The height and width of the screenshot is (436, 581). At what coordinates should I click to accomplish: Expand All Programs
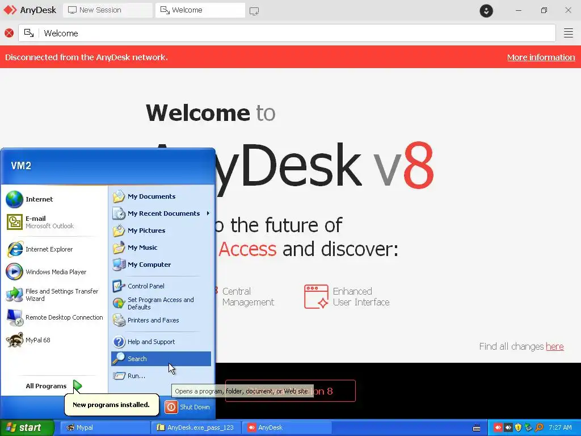pyautogui.click(x=54, y=386)
